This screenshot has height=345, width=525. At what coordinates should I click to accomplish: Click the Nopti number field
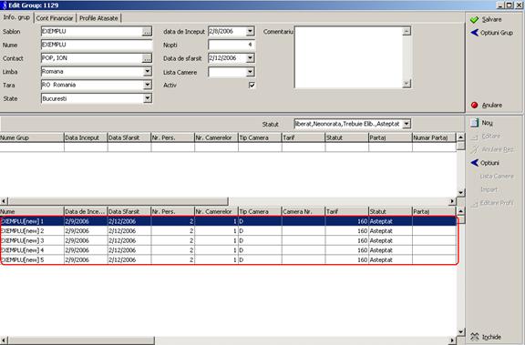(232, 45)
